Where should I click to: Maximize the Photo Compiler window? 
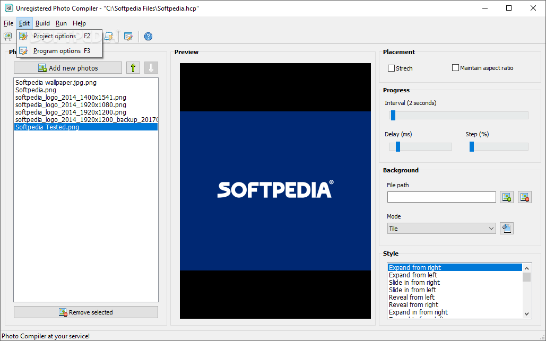coord(509,8)
